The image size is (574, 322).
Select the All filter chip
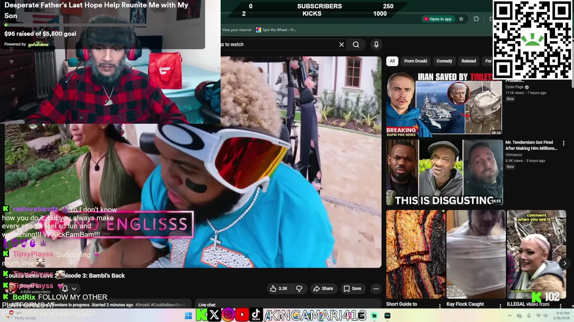392,61
